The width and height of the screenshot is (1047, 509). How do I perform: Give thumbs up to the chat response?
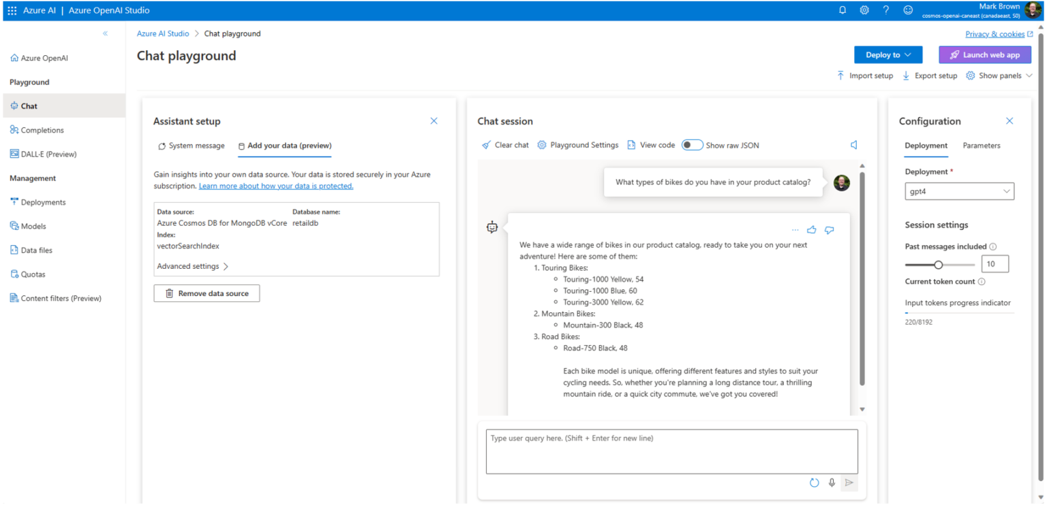pyautogui.click(x=812, y=230)
